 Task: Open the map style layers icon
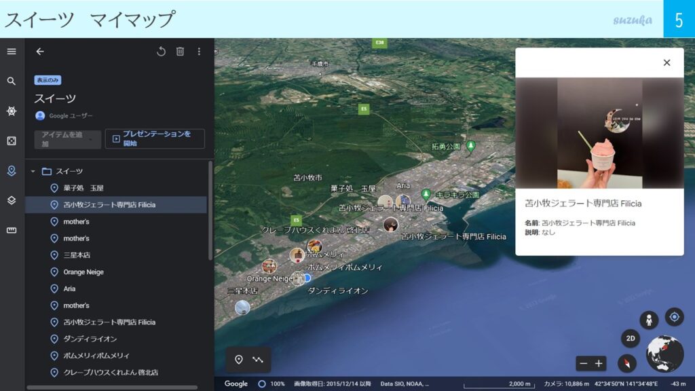pyautogui.click(x=12, y=200)
